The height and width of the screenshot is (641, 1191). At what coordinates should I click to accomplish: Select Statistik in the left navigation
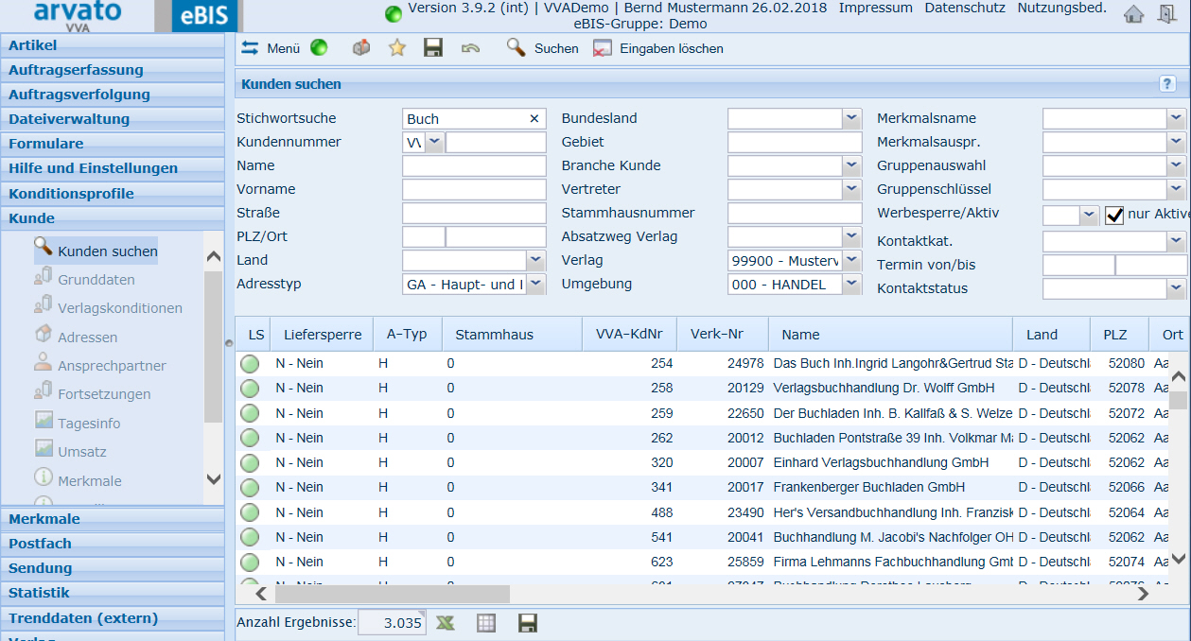[x=39, y=593]
